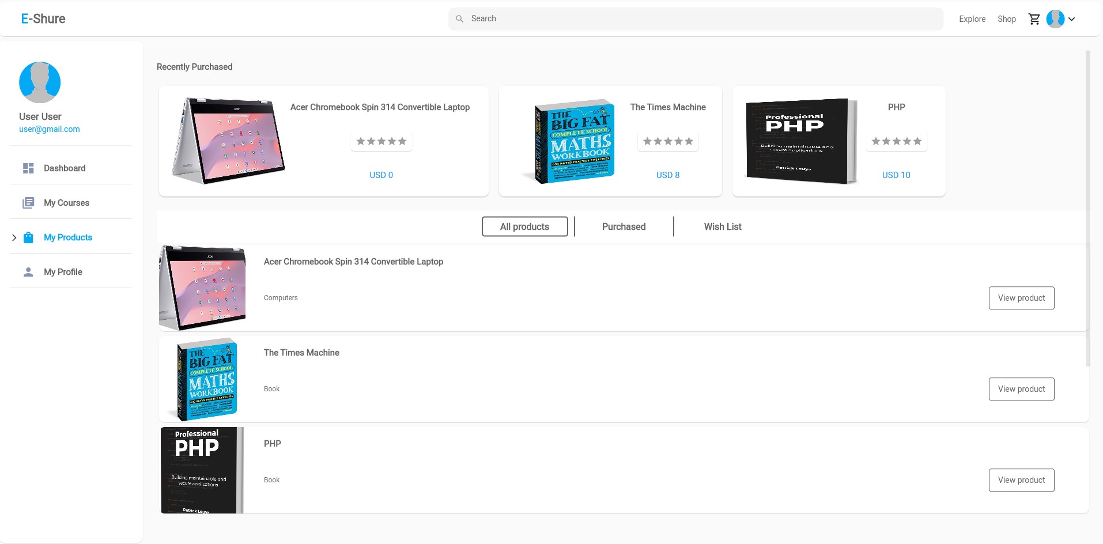Switch to the All products tab

[x=525, y=226]
